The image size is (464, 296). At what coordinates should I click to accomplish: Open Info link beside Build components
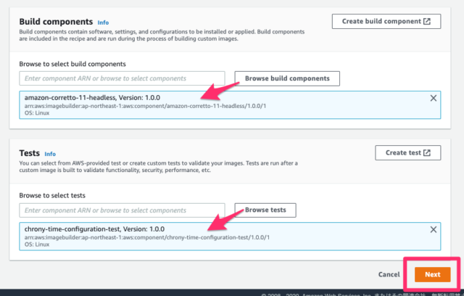103,22
